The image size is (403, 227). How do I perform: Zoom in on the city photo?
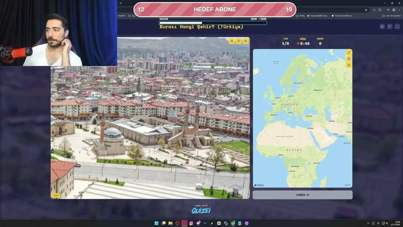tap(246, 41)
